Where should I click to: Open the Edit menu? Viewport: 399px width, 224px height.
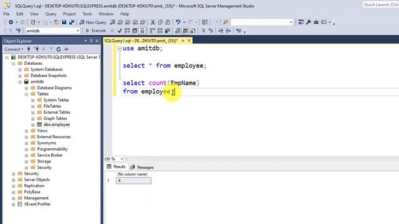pos(19,14)
